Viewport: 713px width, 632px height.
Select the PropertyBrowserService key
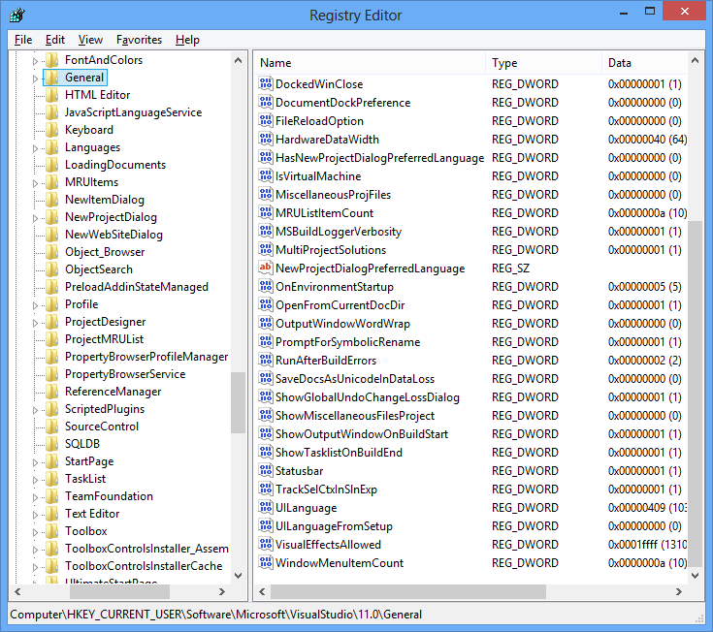pyautogui.click(x=125, y=374)
